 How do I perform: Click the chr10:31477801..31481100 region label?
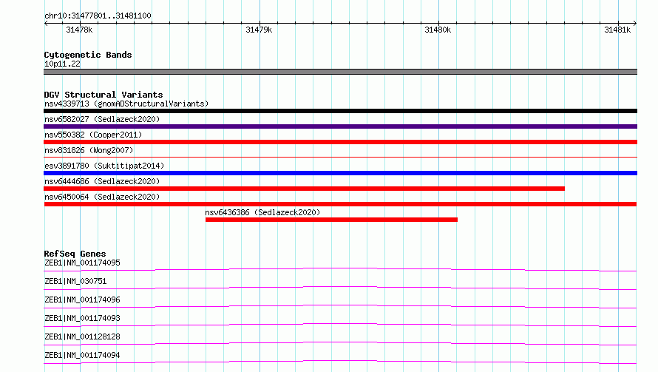point(98,16)
